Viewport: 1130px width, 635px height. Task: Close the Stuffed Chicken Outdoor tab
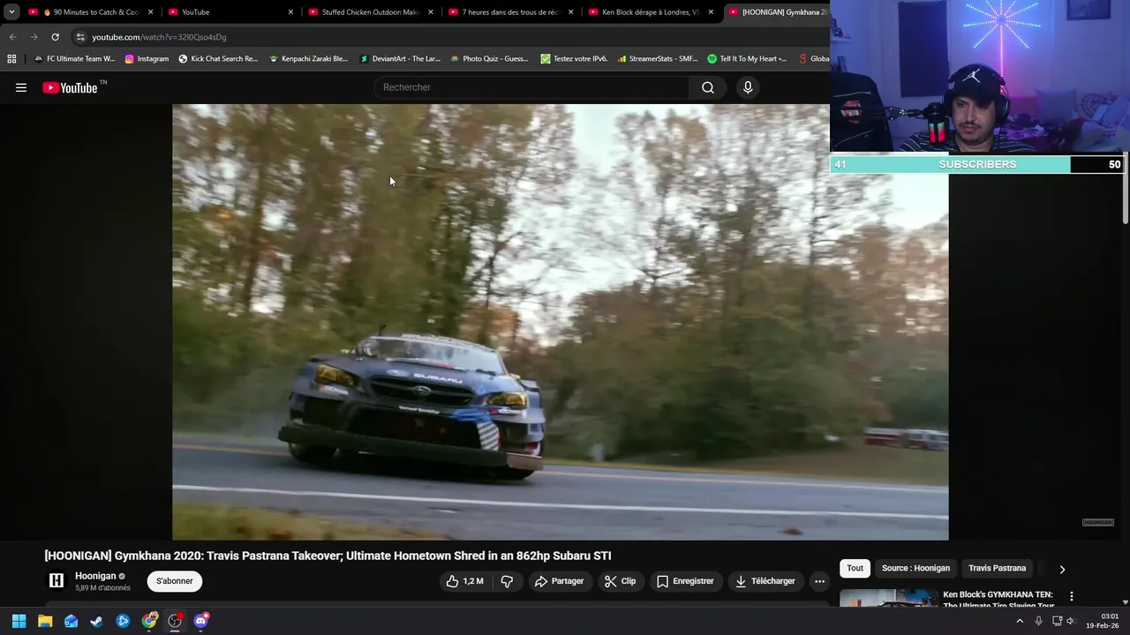pos(431,12)
